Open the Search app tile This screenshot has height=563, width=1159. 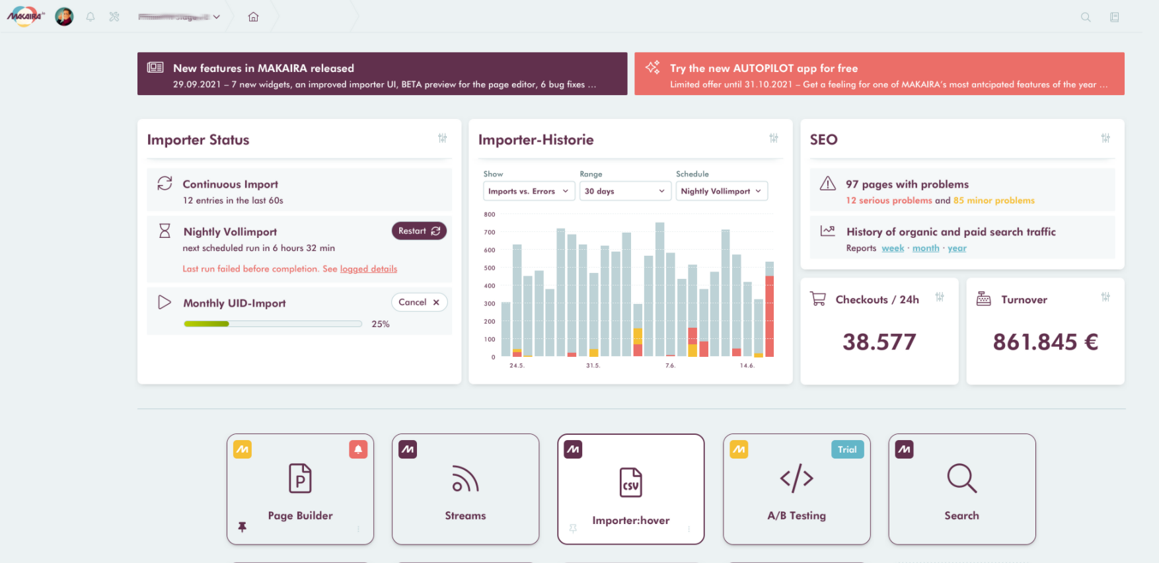962,489
